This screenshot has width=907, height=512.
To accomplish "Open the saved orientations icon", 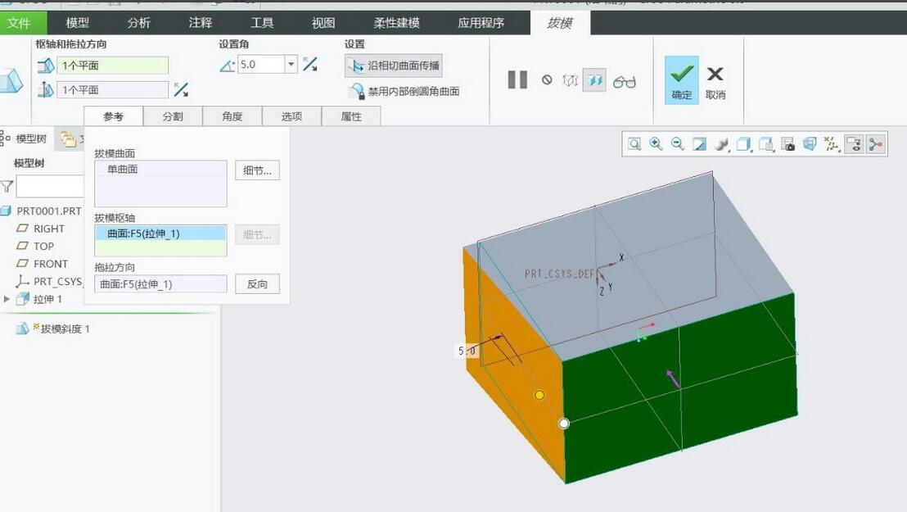I will point(766,144).
